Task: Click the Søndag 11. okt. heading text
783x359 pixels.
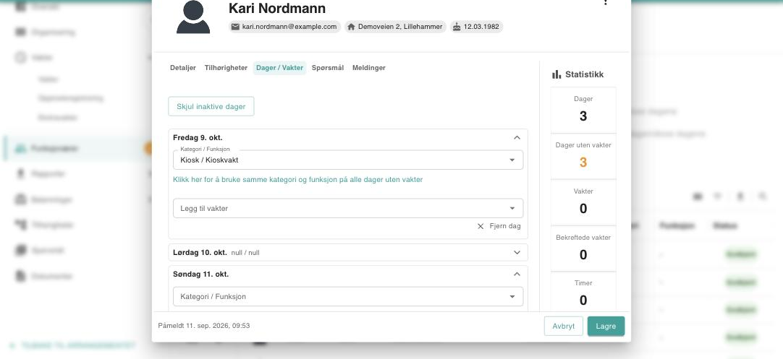Action: [x=200, y=274]
